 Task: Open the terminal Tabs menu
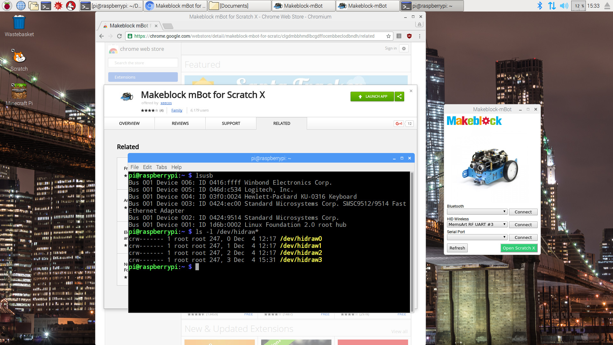pyautogui.click(x=162, y=167)
